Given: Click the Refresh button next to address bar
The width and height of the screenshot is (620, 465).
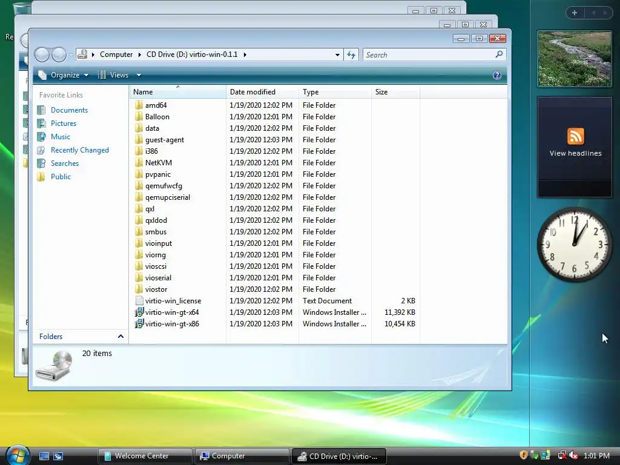Looking at the screenshot, I should 351,54.
